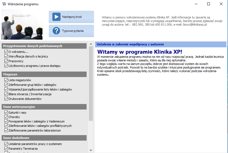Close the Wdrożenie programu window
This screenshot has height=153, width=228.
tap(221, 4)
